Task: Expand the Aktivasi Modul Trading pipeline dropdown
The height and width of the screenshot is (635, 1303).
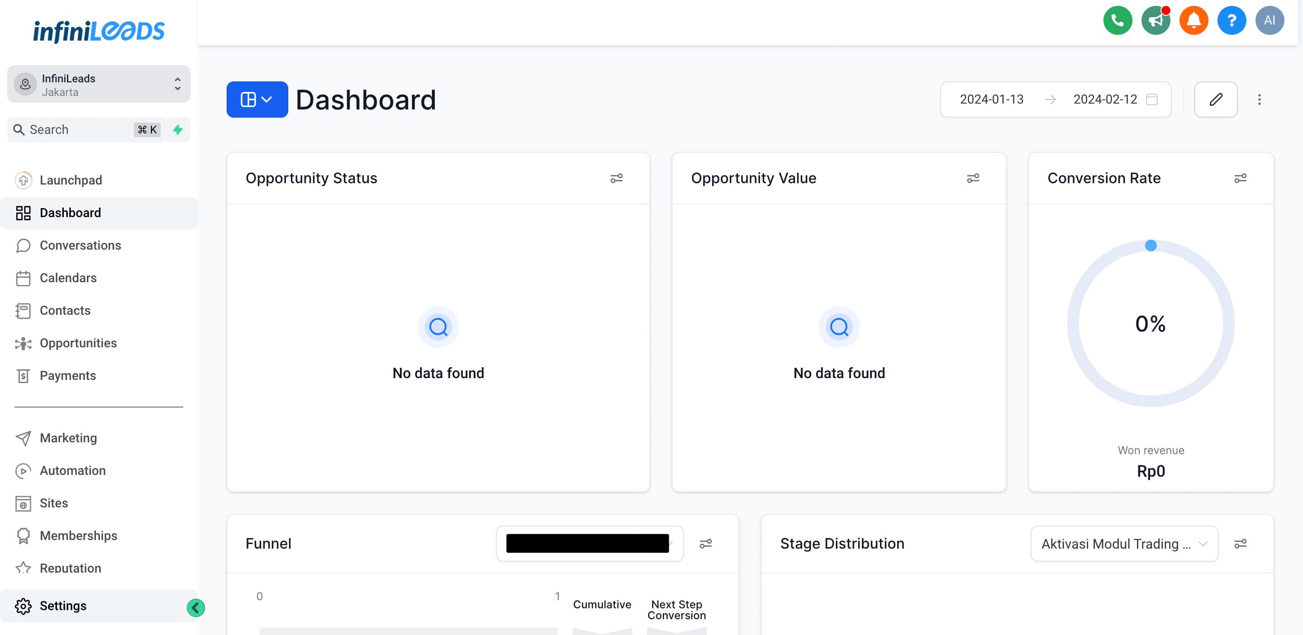Action: pos(1124,544)
